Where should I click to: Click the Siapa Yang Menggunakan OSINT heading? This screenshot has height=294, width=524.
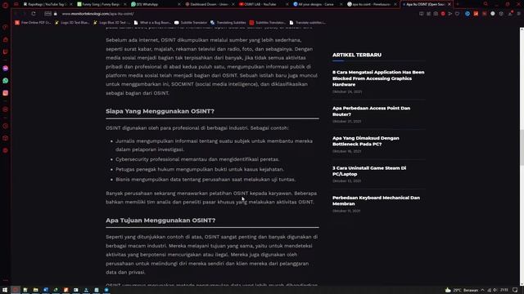tap(160, 111)
